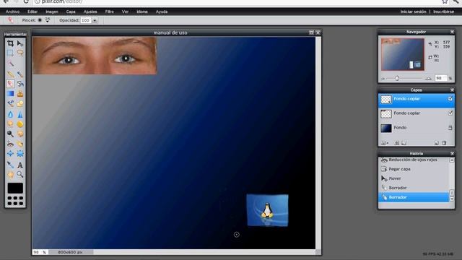Select the Color Picker eyedropper tool
The height and width of the screenshot is (260, 462).
point(10,165)
